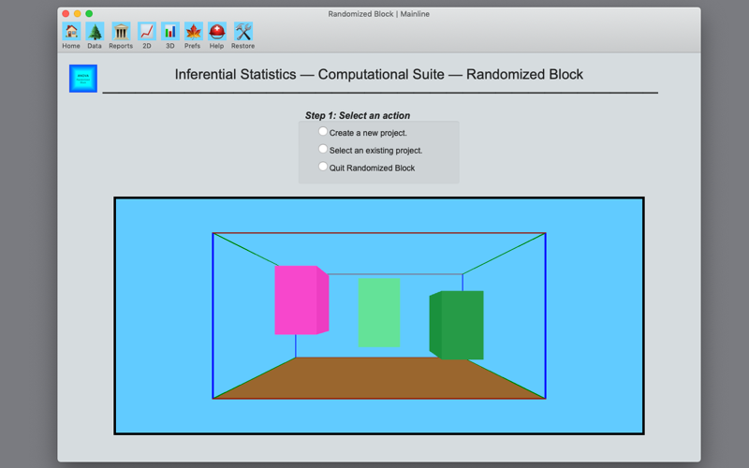Click the blue ANOVA logo icon

tap(83, 79)
